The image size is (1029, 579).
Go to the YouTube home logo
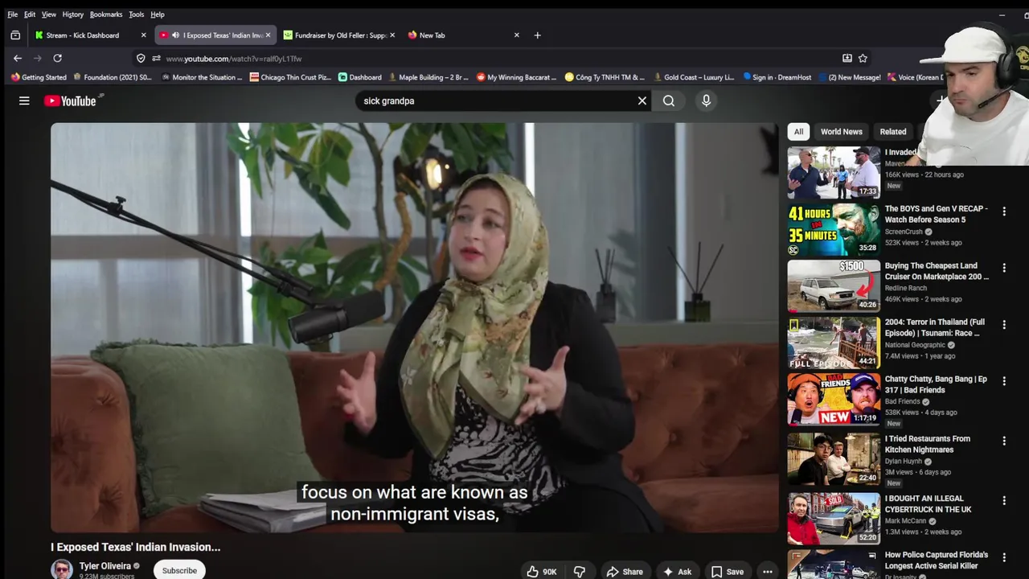(70, 101)
